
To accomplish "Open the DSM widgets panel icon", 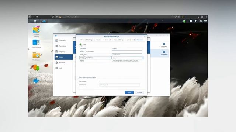I will point(205,21).
